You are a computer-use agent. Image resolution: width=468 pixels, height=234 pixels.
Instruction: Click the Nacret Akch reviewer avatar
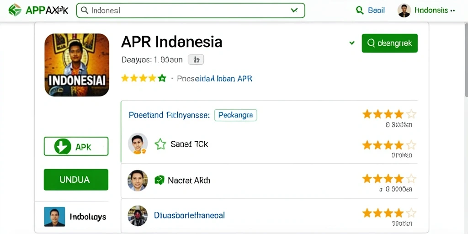(x=138, y=180)
